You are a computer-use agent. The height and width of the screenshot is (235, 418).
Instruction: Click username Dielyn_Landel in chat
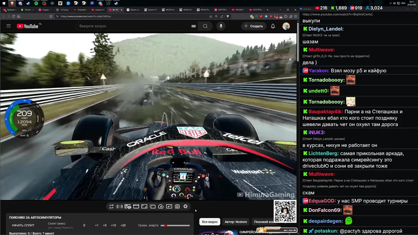326,29
